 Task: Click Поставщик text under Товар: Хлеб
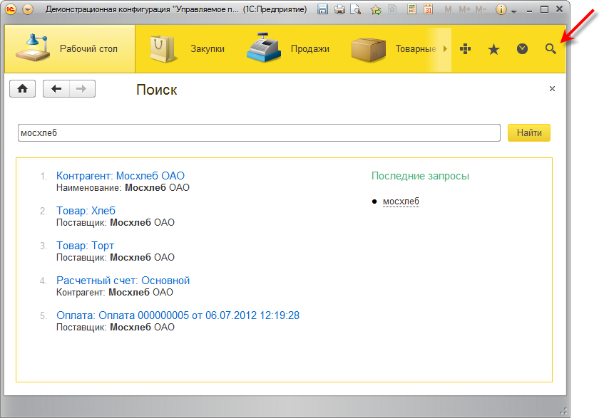click(116, 223)
